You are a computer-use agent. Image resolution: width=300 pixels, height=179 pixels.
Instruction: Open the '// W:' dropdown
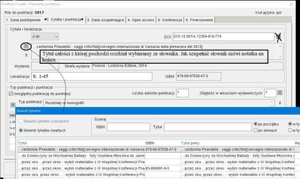tap(45, 37)
